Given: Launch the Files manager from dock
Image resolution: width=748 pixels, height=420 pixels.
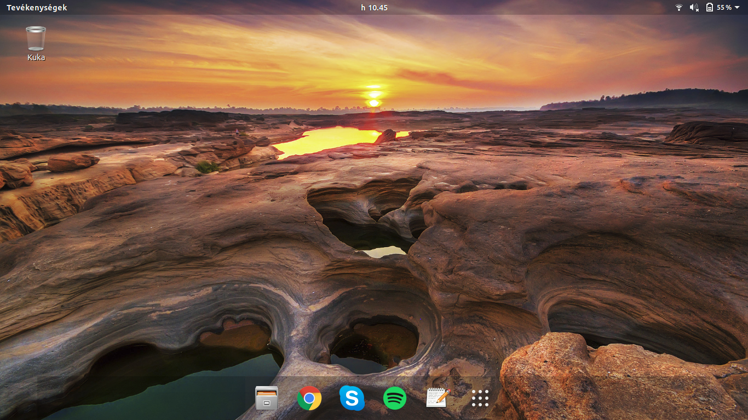Looking at the screenshot, I should [267, 398].
